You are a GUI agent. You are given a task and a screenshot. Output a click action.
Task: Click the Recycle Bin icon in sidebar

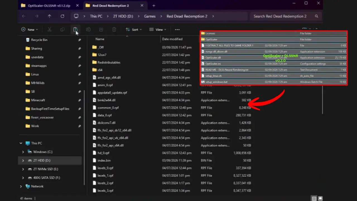click(28, 40)
